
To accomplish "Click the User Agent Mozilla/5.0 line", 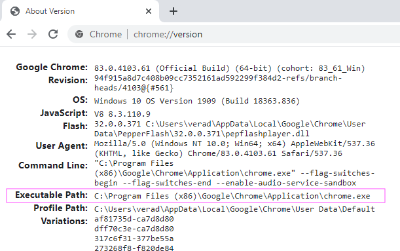I will [234, 144].
